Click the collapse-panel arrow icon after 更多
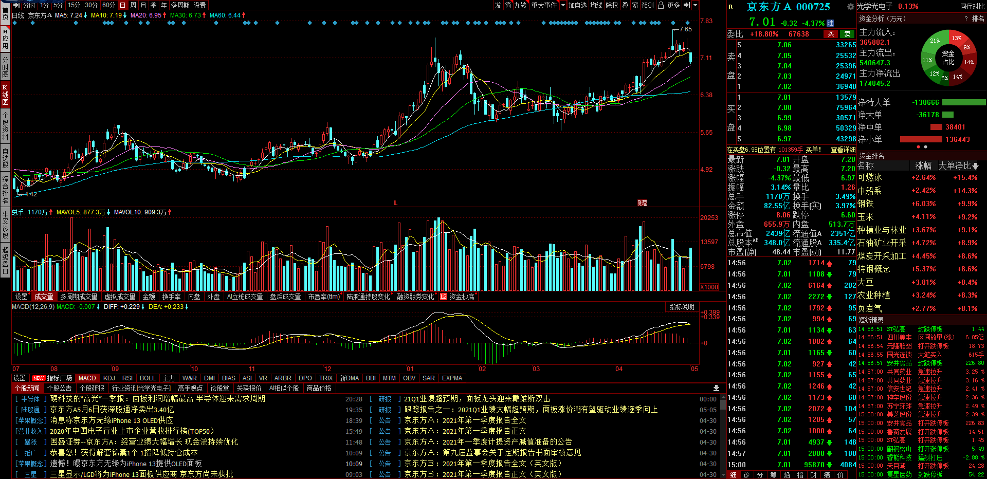This screenshot has height=479, width=987. click(x=687, y=5)
